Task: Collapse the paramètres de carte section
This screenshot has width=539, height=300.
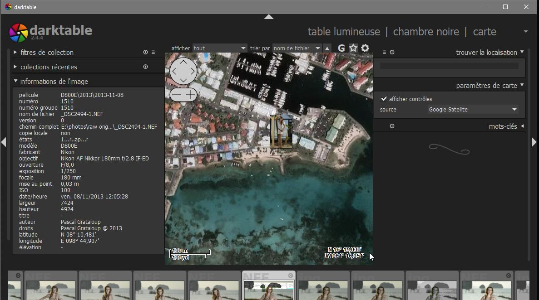Action: tap(522, 85)
